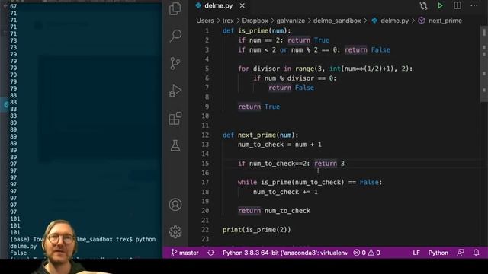Open the delme_sandbox breadcrumb segment
The image size is (488, 274).
(x=337, y=21)
